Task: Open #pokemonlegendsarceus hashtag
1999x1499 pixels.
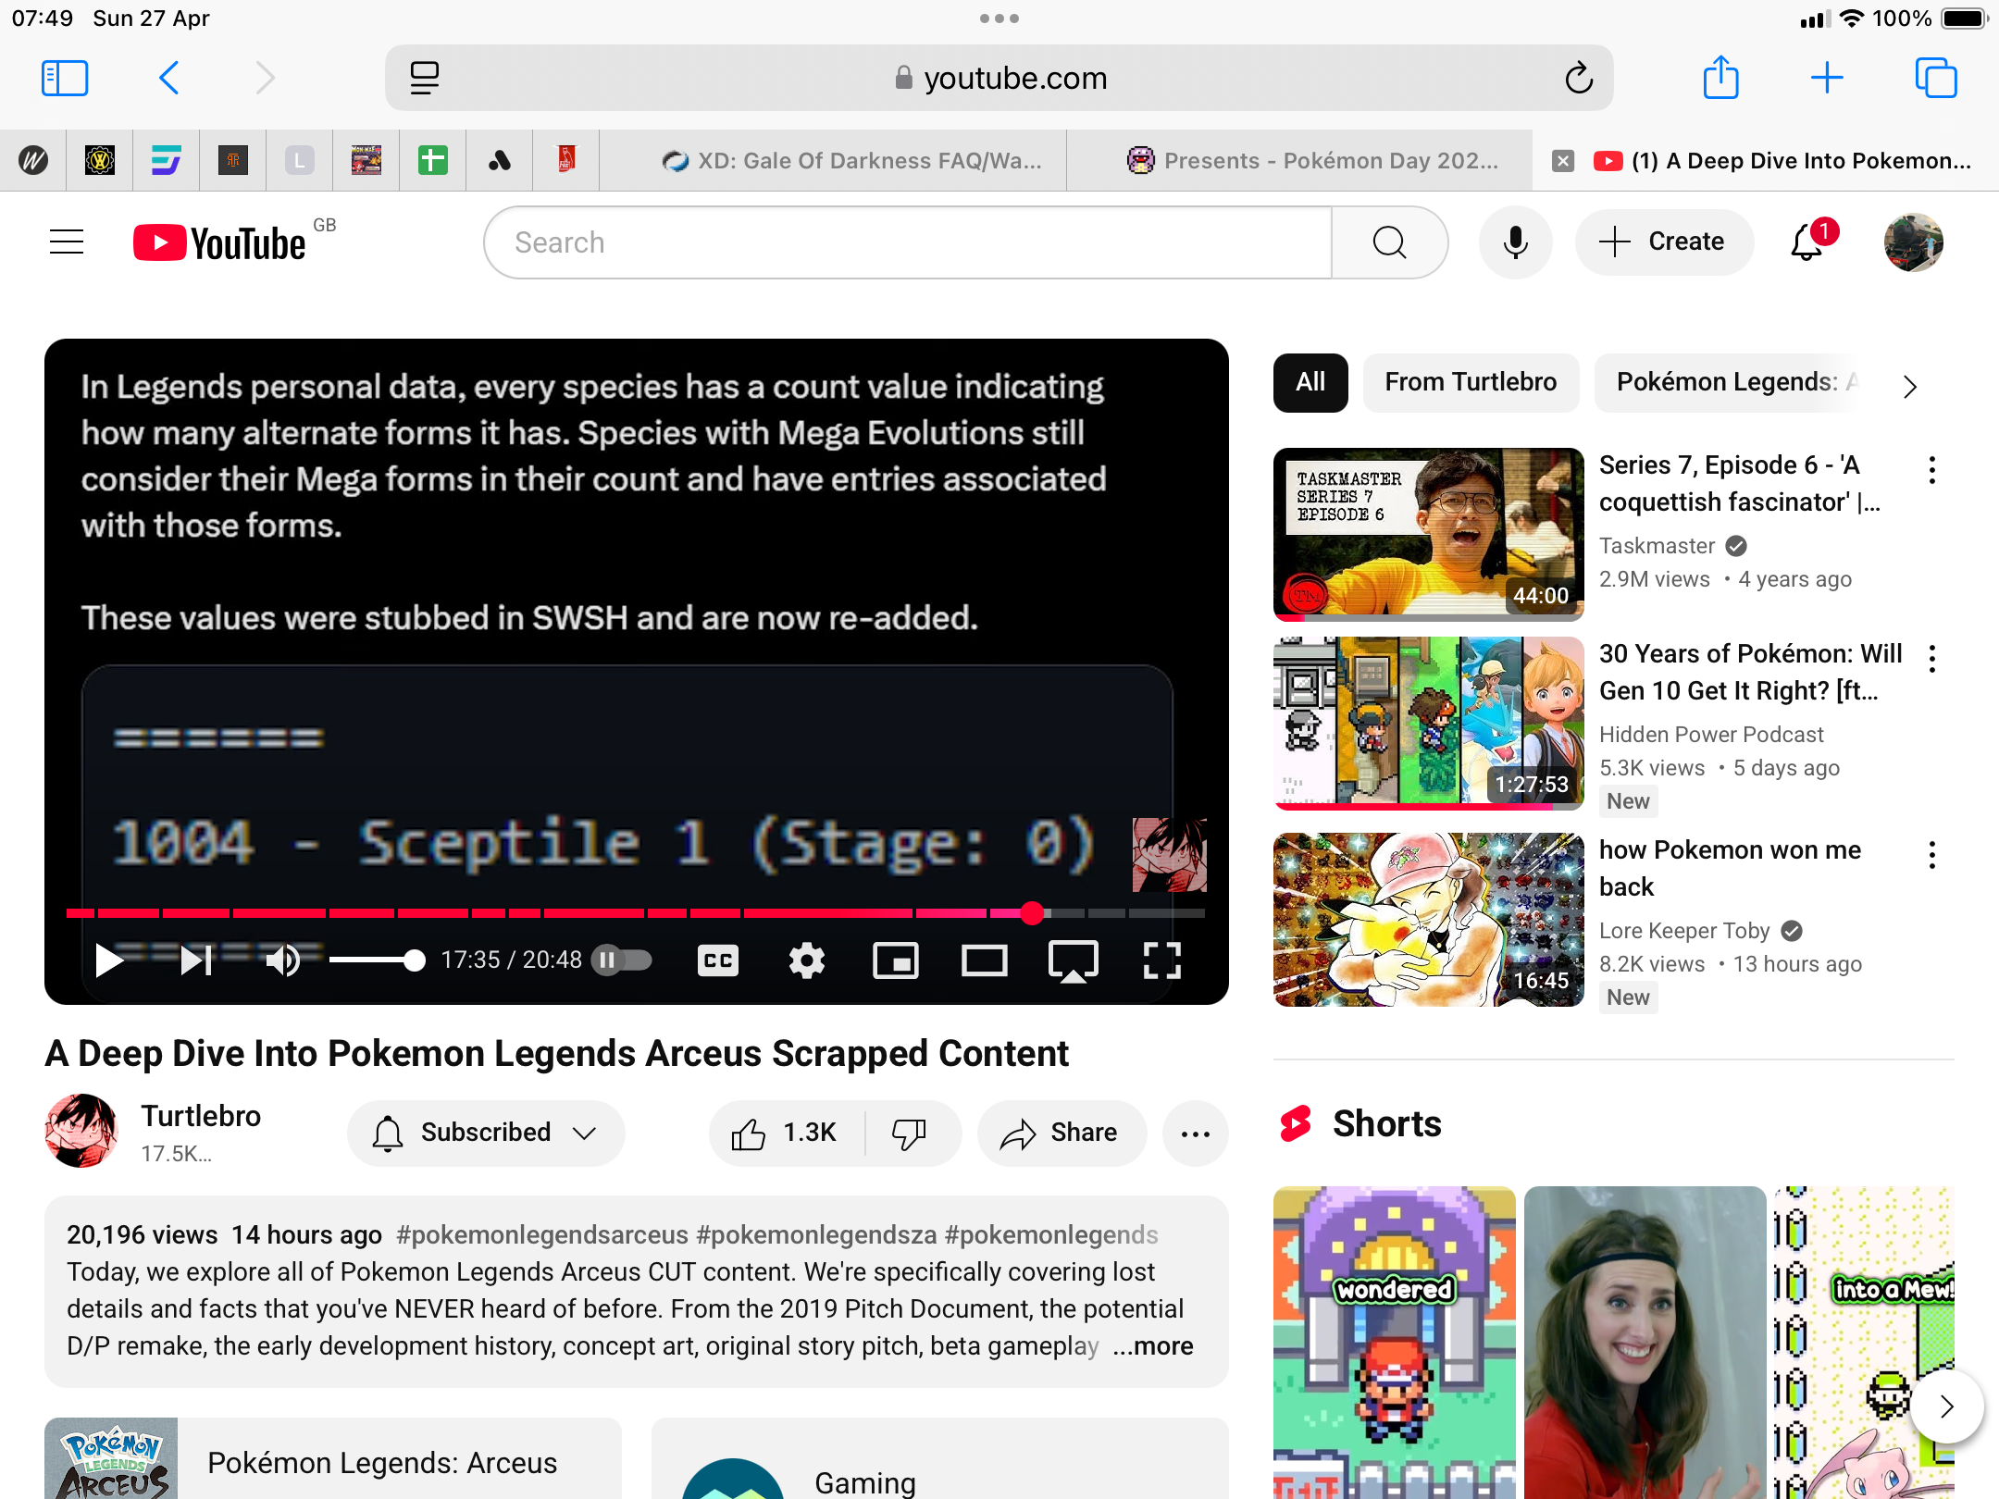Action: coord(542,1234)
